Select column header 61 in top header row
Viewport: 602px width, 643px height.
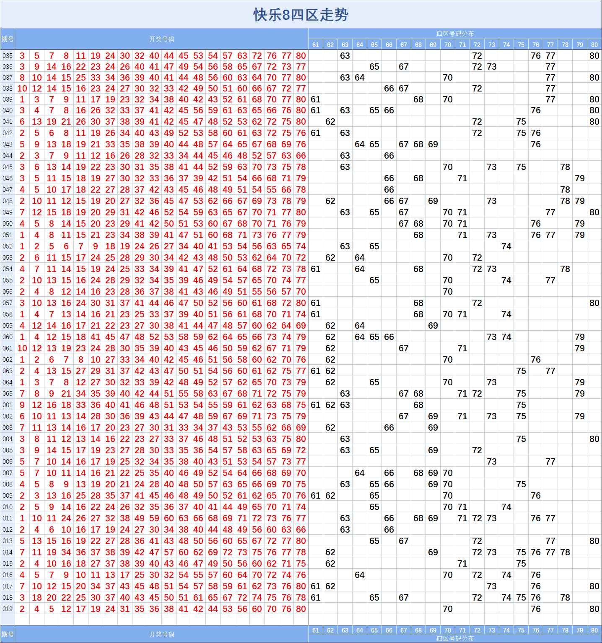click(316, 44)
